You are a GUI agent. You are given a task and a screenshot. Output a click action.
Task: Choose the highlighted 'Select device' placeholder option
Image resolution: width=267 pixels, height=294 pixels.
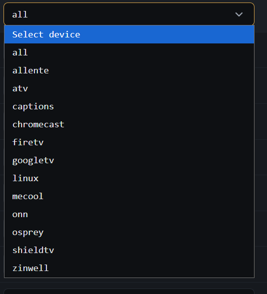(129, 34)
